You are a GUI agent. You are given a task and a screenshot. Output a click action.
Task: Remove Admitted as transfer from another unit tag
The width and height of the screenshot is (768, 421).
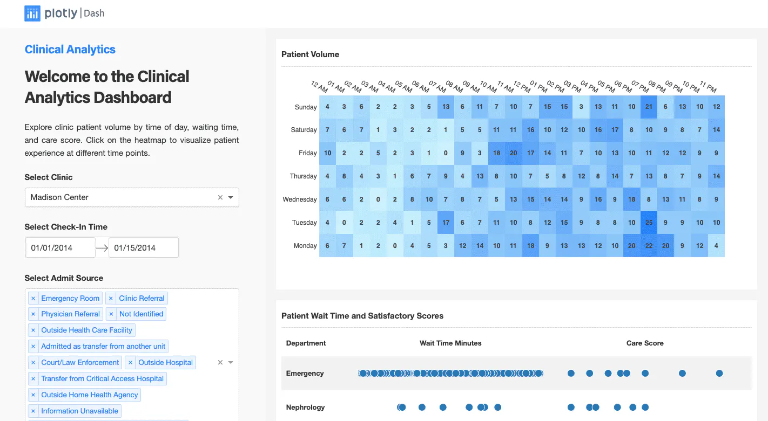(33, 346)
